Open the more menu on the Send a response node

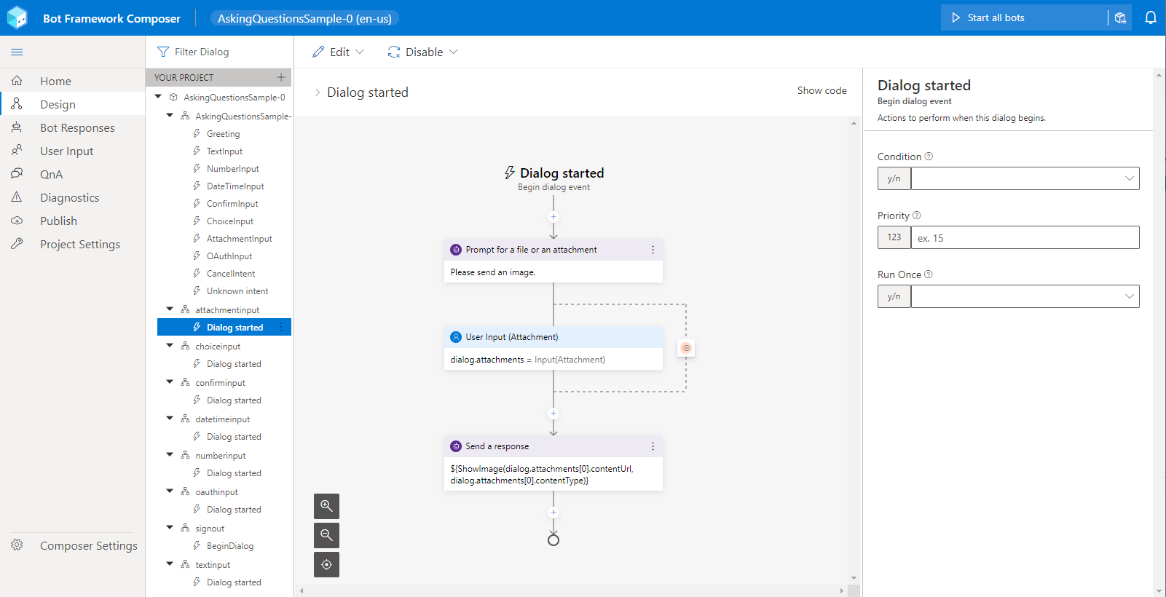coord(653,446)
